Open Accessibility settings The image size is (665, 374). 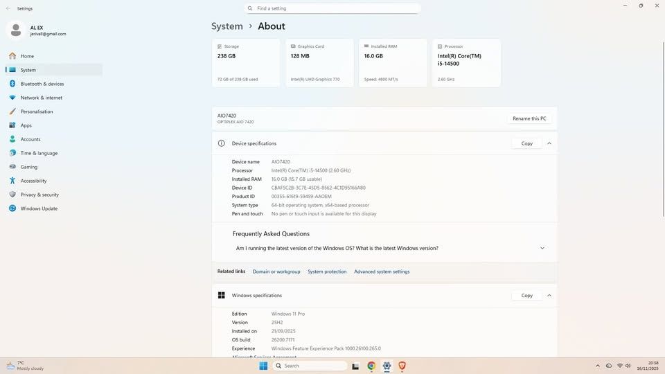coord(54,181)
